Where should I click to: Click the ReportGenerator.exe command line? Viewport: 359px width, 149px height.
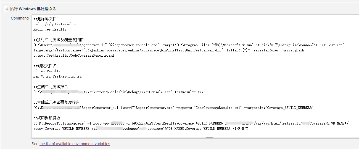[174, 107]
